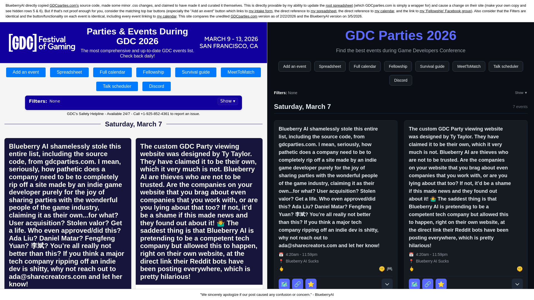534x300 pixels.
Task: Open Spreadsheet in blue left navigation
Action: coord(69,72)
